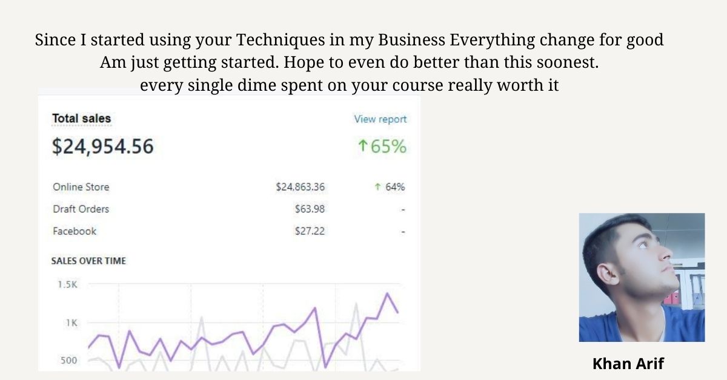This screenshot has height=380, width=727.
Task: Click the $63.98 Draft Orders value
Action: click(310, 209)
